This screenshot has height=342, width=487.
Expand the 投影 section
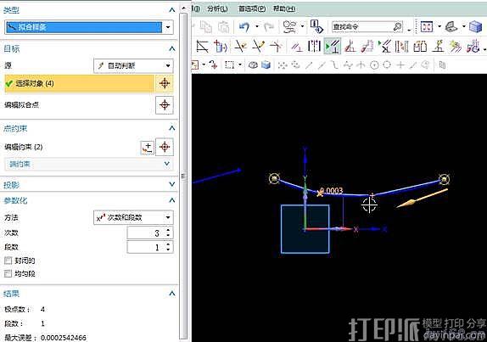(x=171, y=184)
